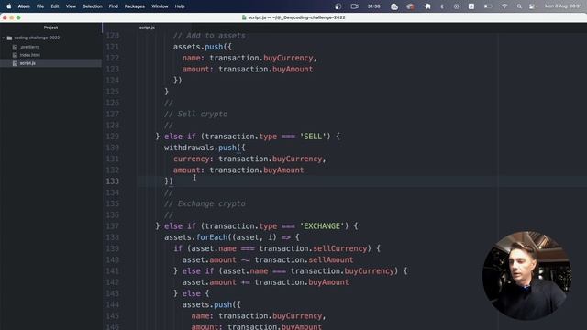The width and height of the screenshot is (587, 330).
Task: Click line number 133 in gutter
Action: click(x=112, y=181)
